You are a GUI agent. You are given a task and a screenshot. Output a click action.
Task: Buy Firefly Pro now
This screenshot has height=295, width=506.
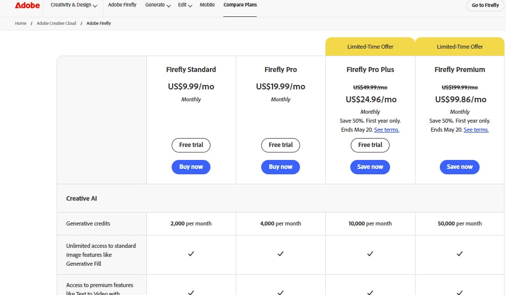click(281, 167)
